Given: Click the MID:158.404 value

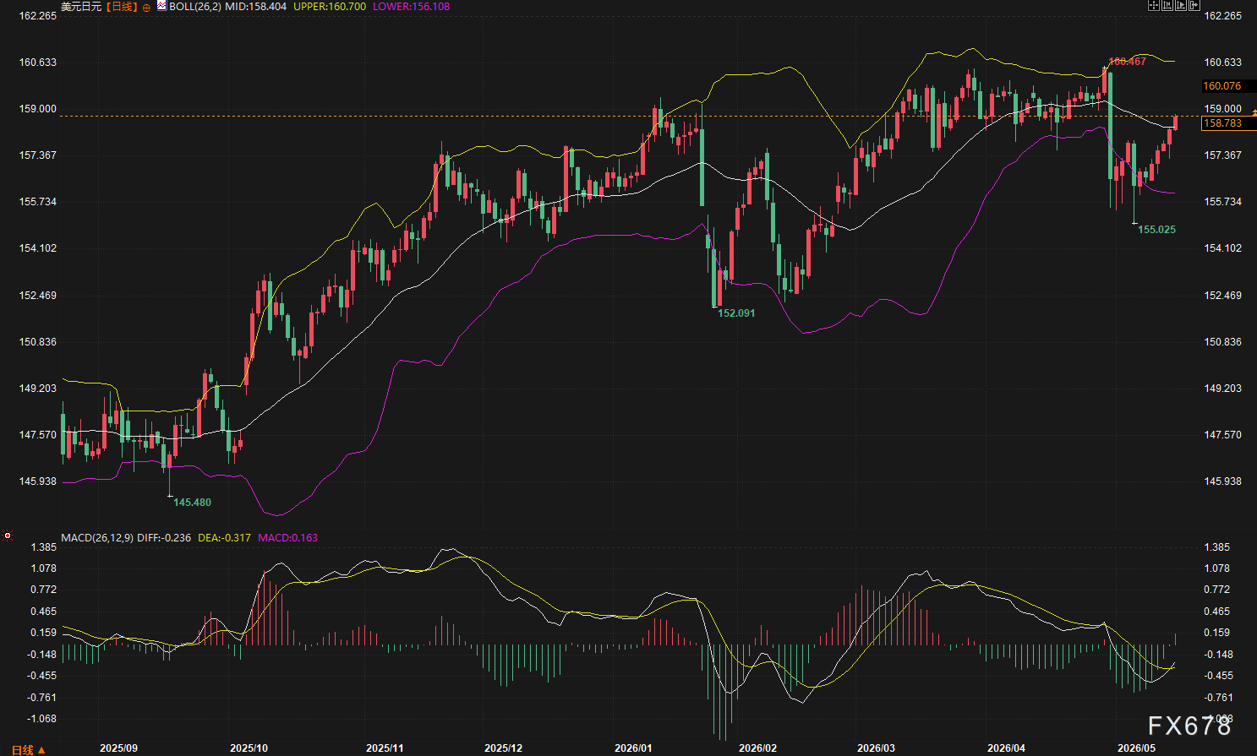Looking at the screenshot, I should point(255,7).
